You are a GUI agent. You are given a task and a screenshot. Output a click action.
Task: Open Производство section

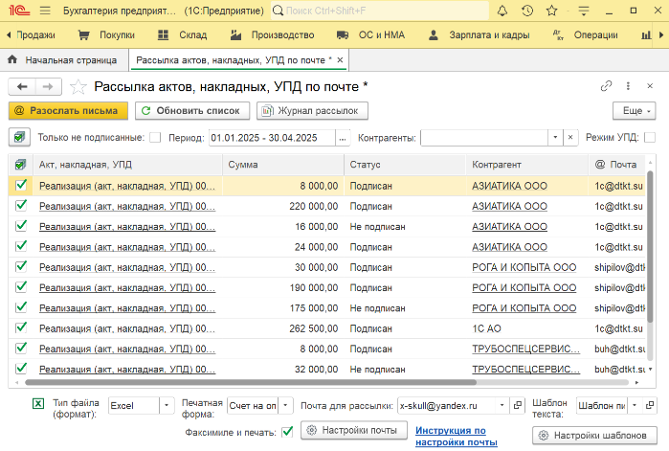(272, 35)
